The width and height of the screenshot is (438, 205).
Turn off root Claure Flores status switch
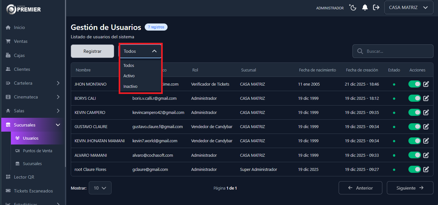pos(415,169)
